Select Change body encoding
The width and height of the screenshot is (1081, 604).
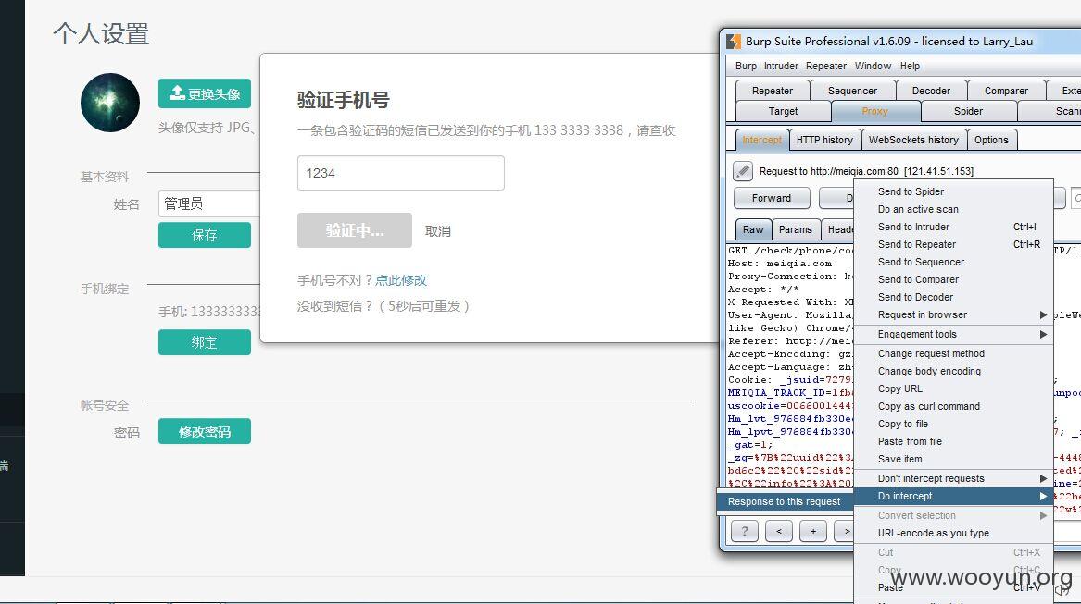point(953,371)
